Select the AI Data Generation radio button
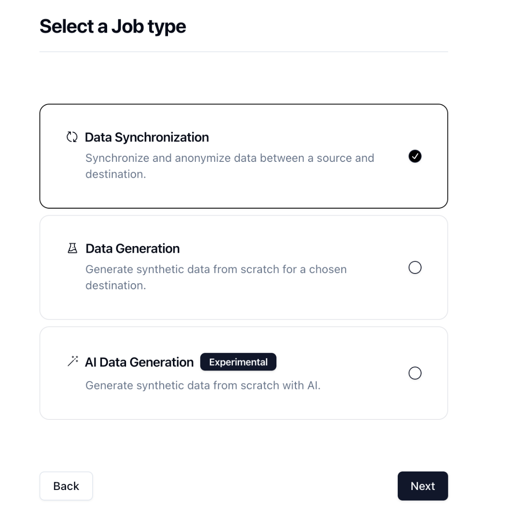 [x=415, y=373]
